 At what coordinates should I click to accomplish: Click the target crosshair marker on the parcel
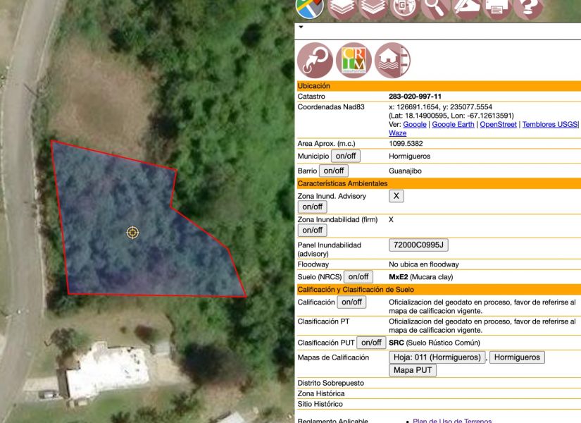pyautogui.click(x=132, y=233)
